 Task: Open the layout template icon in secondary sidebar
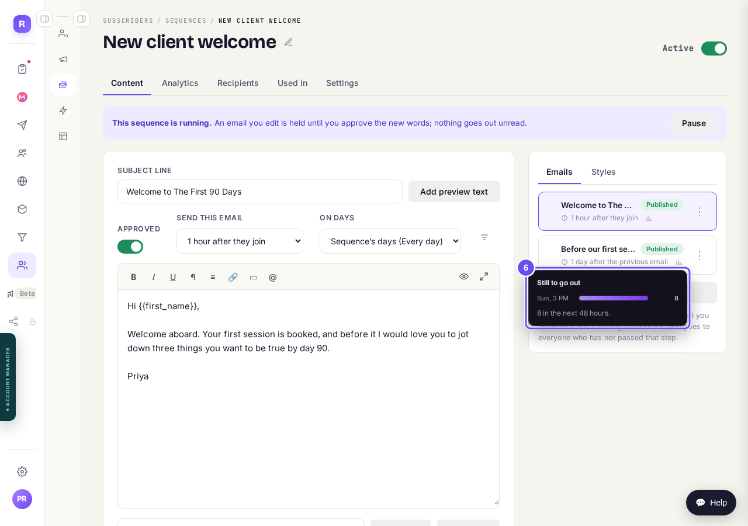[x=63, y=136]
